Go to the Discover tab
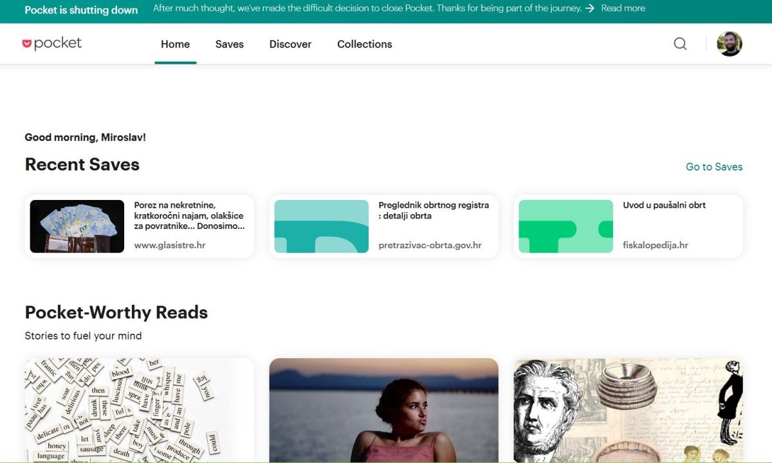 click(x=290, y=44)
